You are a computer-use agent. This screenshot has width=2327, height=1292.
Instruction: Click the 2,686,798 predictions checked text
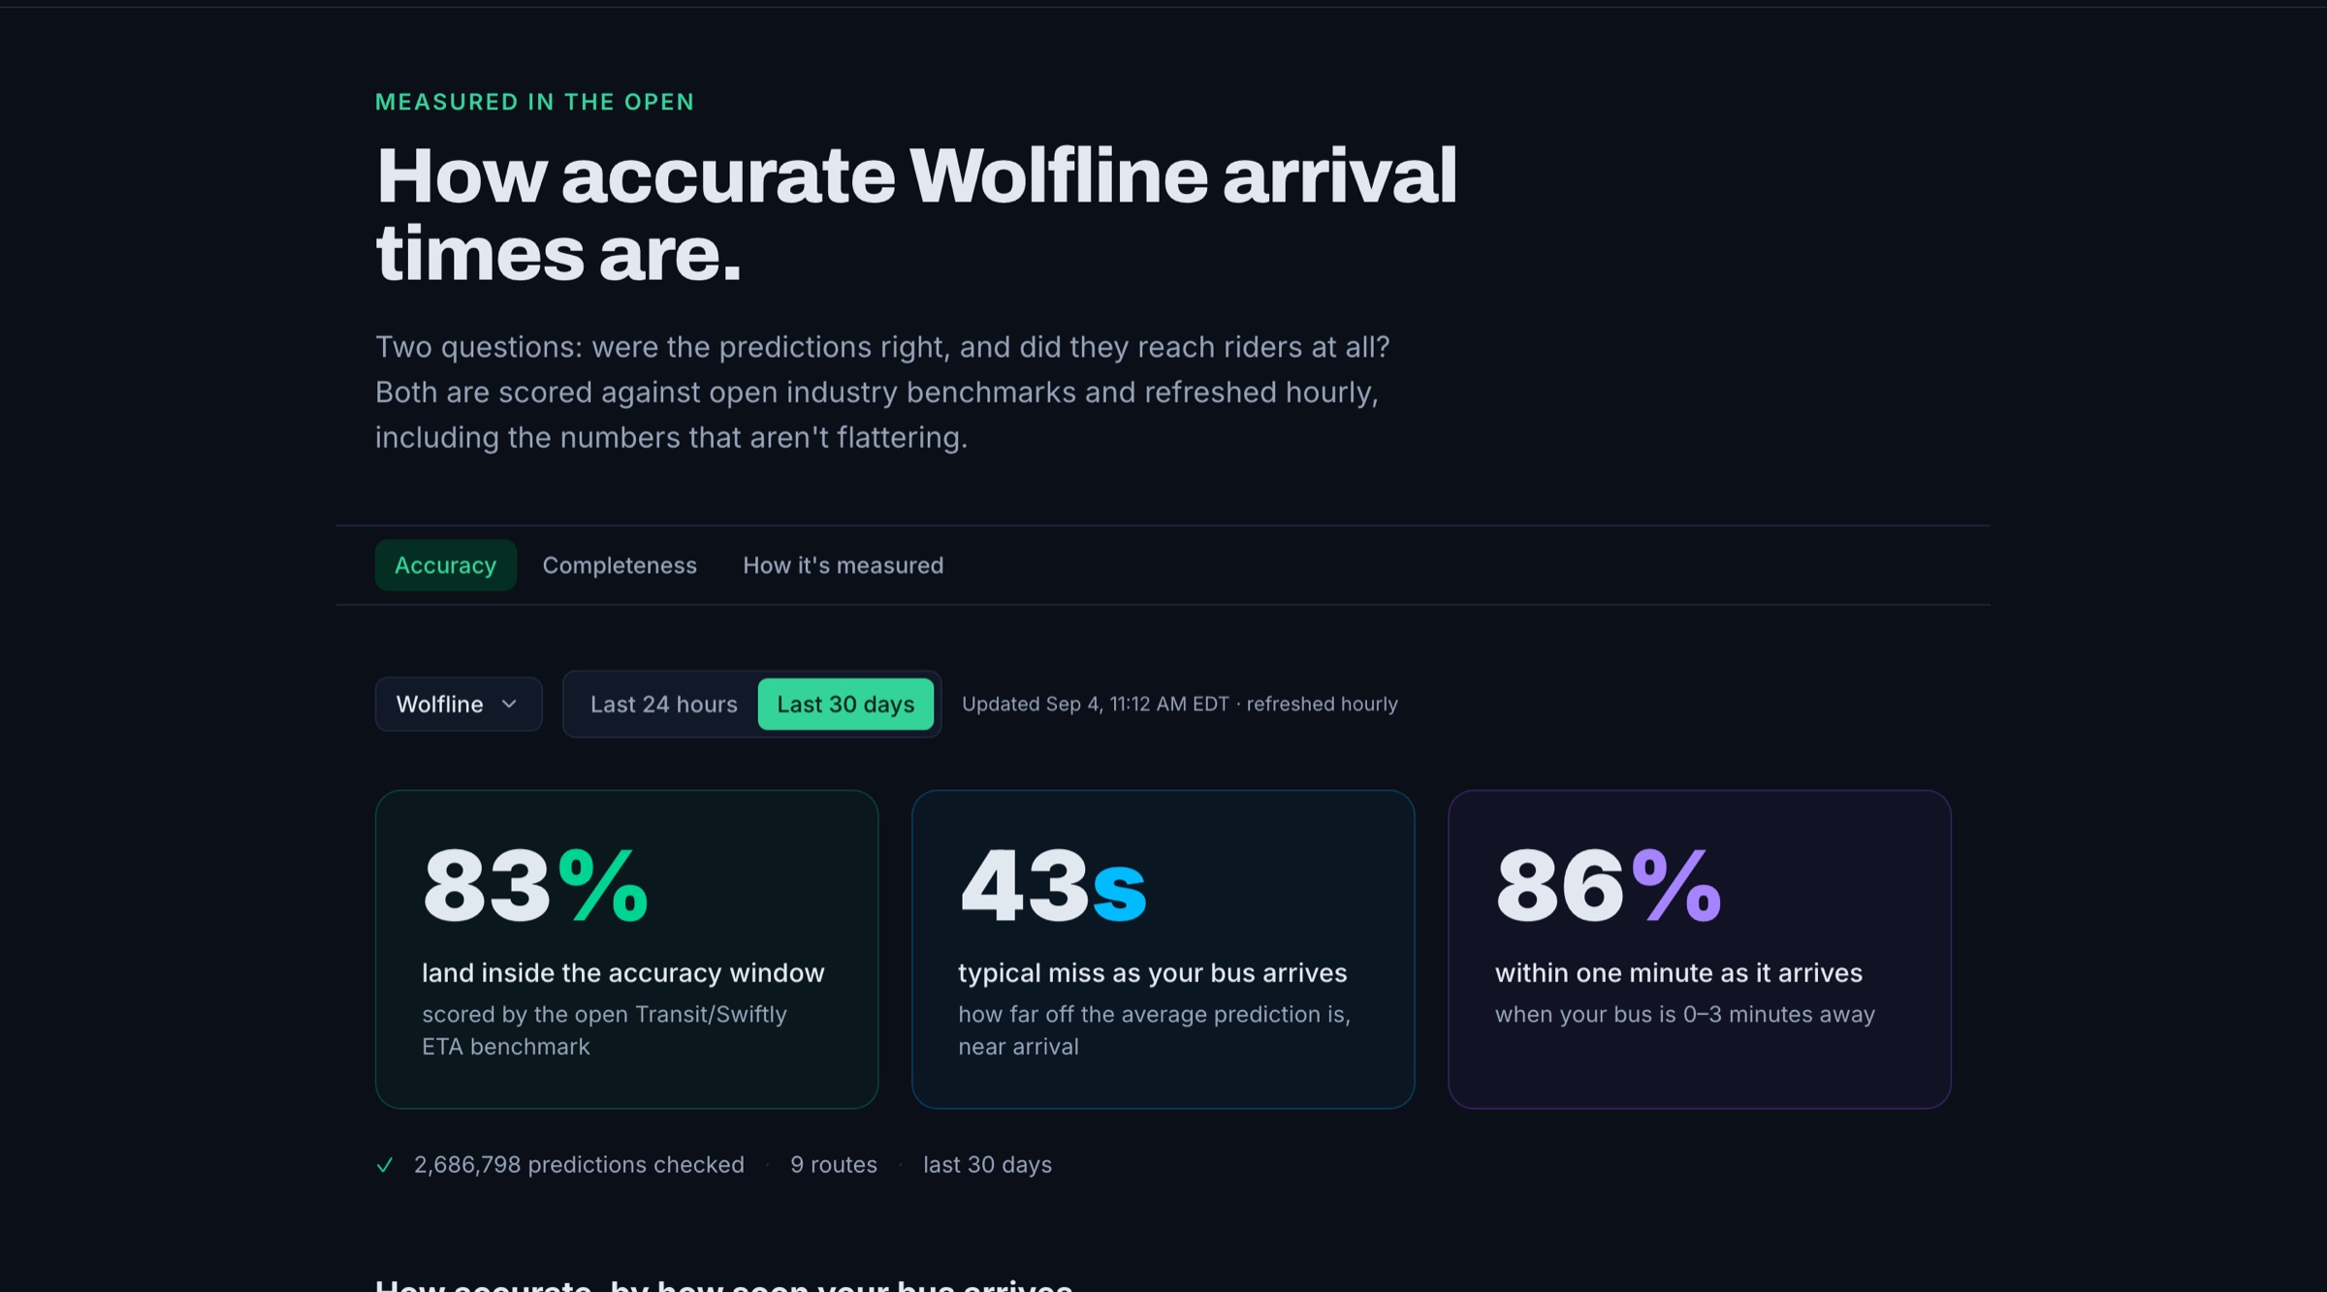pos(579,1165)
